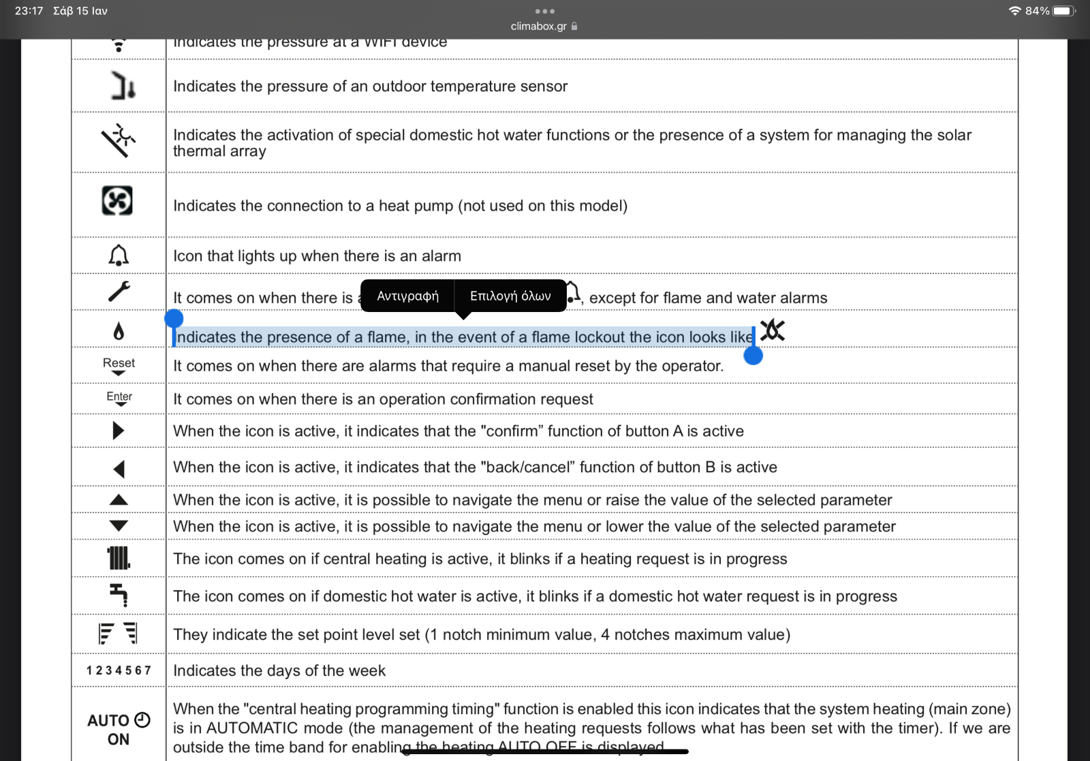
Task: Tap the small bell icon inside wrench row
Action: point(573,292)
